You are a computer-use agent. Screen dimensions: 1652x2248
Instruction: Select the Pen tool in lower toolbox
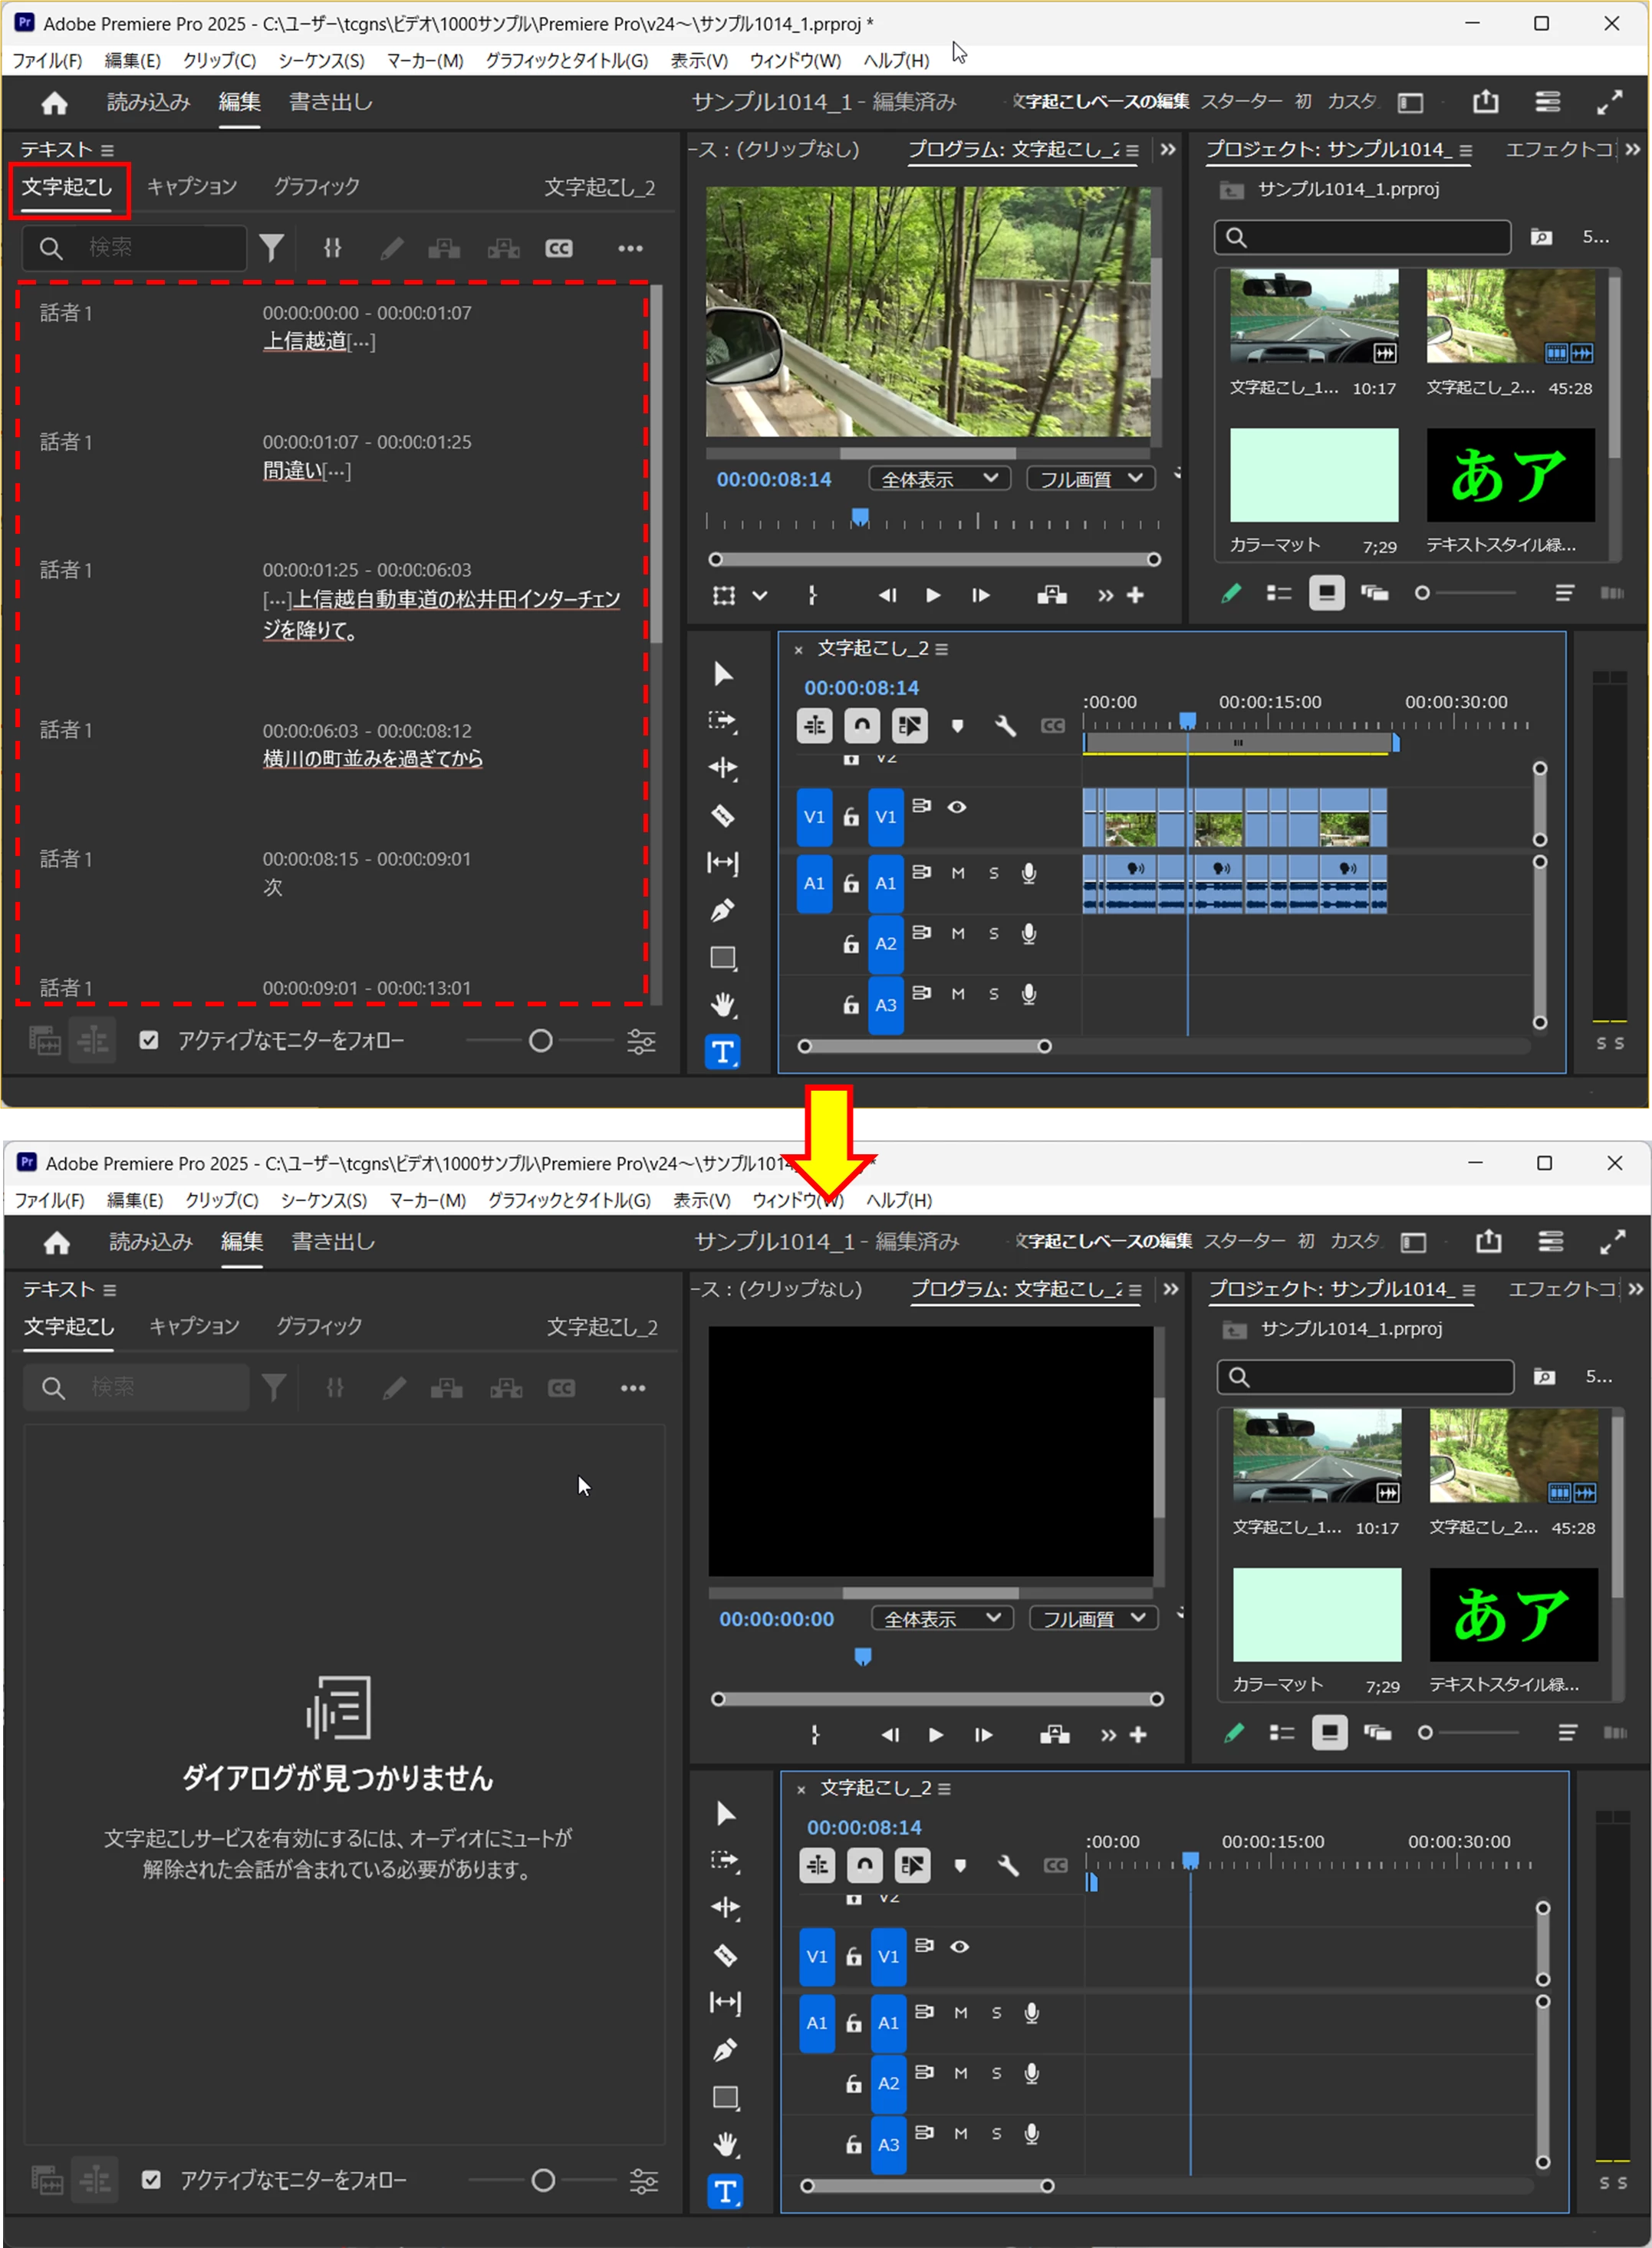coord(725,2050)
